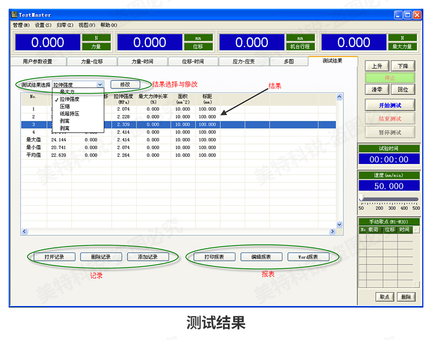Open a record using 打开记录

pyautogui.click(x=55, y=256)
